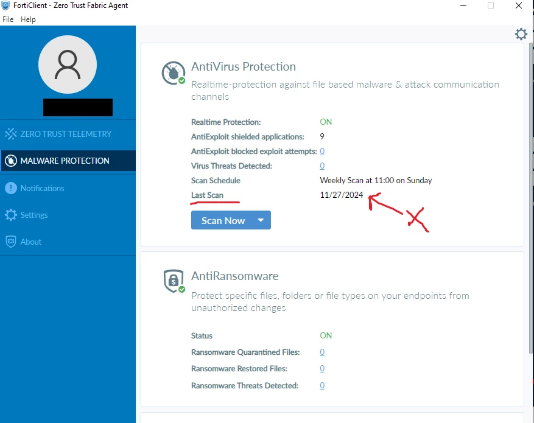The image size is (534, 423).
Task: Open Settings in the sidebar
Action: click(68, 215)
